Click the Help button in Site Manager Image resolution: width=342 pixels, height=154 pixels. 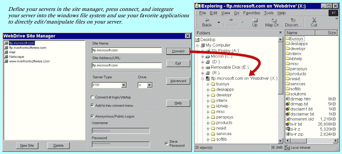[178, 103]
